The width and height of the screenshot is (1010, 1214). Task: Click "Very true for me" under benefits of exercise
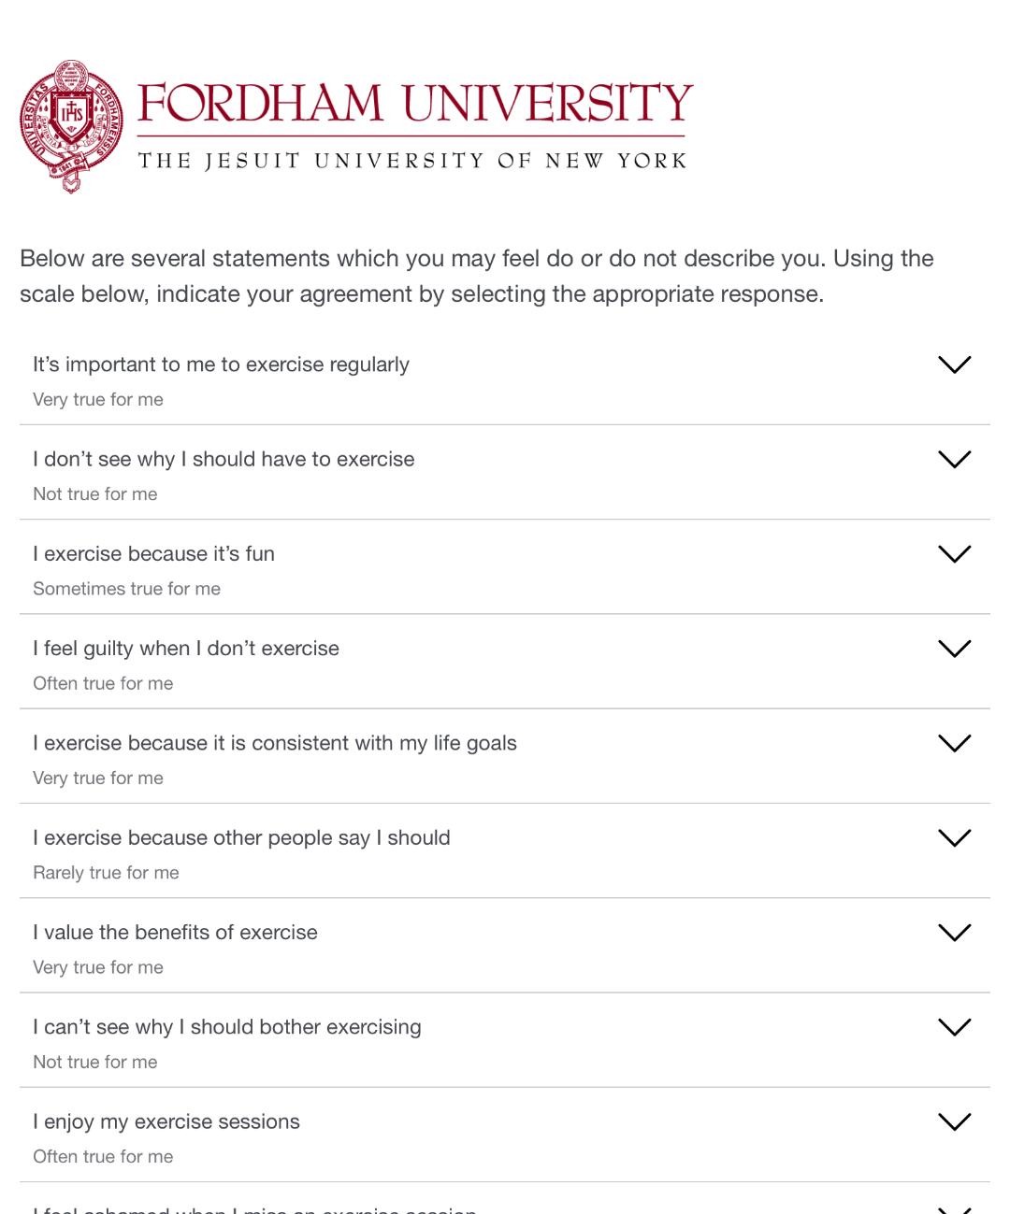[x=98, y=967]
